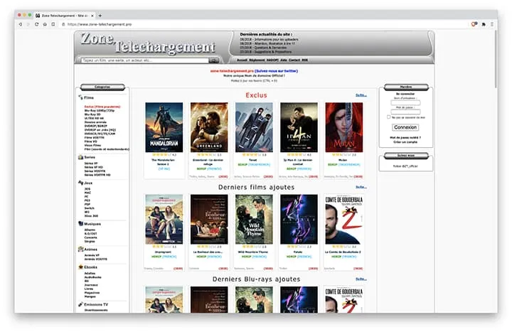Screen dimensions: 512x332
Task: Open the browser three-dot menu
Action: click(492, 24)
